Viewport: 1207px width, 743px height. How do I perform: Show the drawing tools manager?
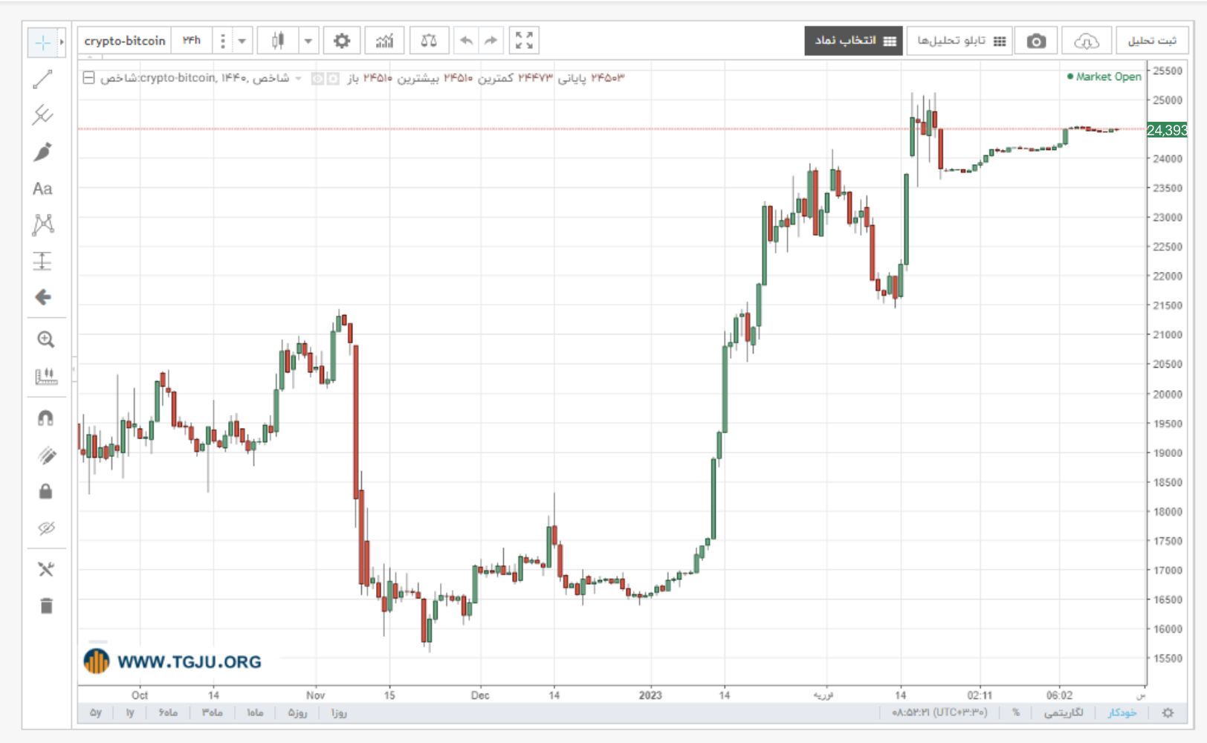point(46,569)
